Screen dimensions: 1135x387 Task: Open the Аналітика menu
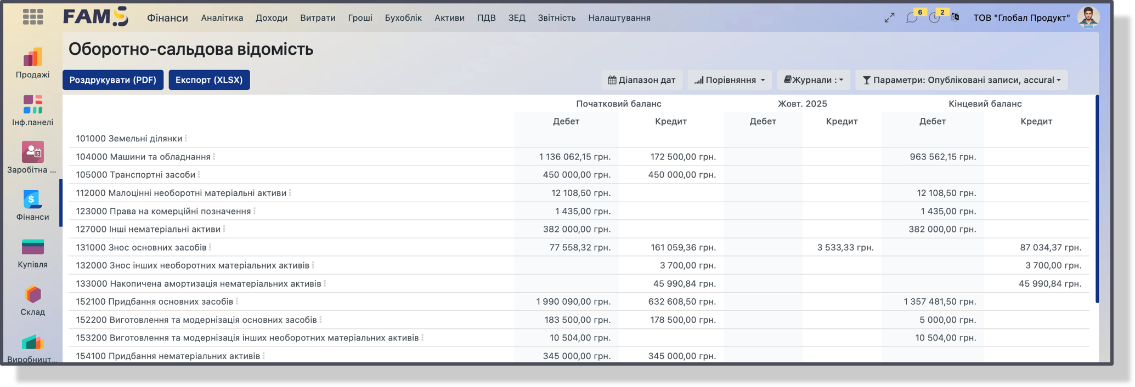pos(222,18)
